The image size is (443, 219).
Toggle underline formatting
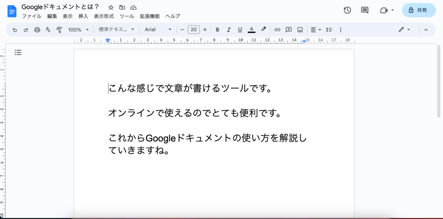[x=240, y=30]
